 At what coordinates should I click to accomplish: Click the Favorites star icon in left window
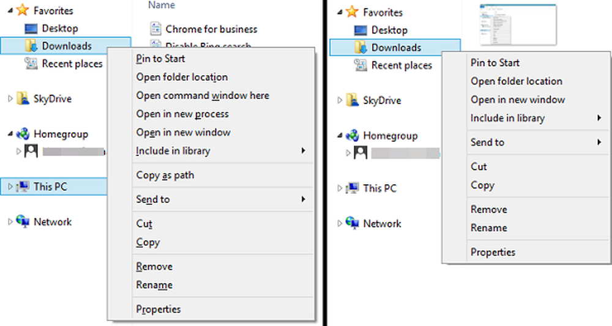click(x=23, y=10)
